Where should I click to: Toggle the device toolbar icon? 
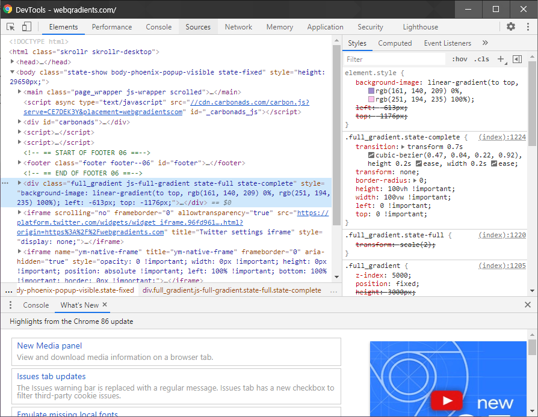click(x=26, y=26)
